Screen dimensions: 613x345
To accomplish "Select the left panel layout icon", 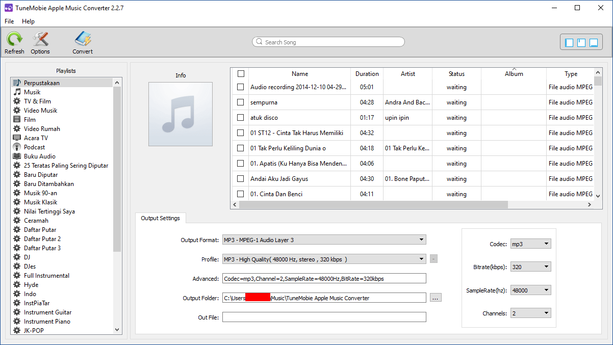I will click(570, 43).
